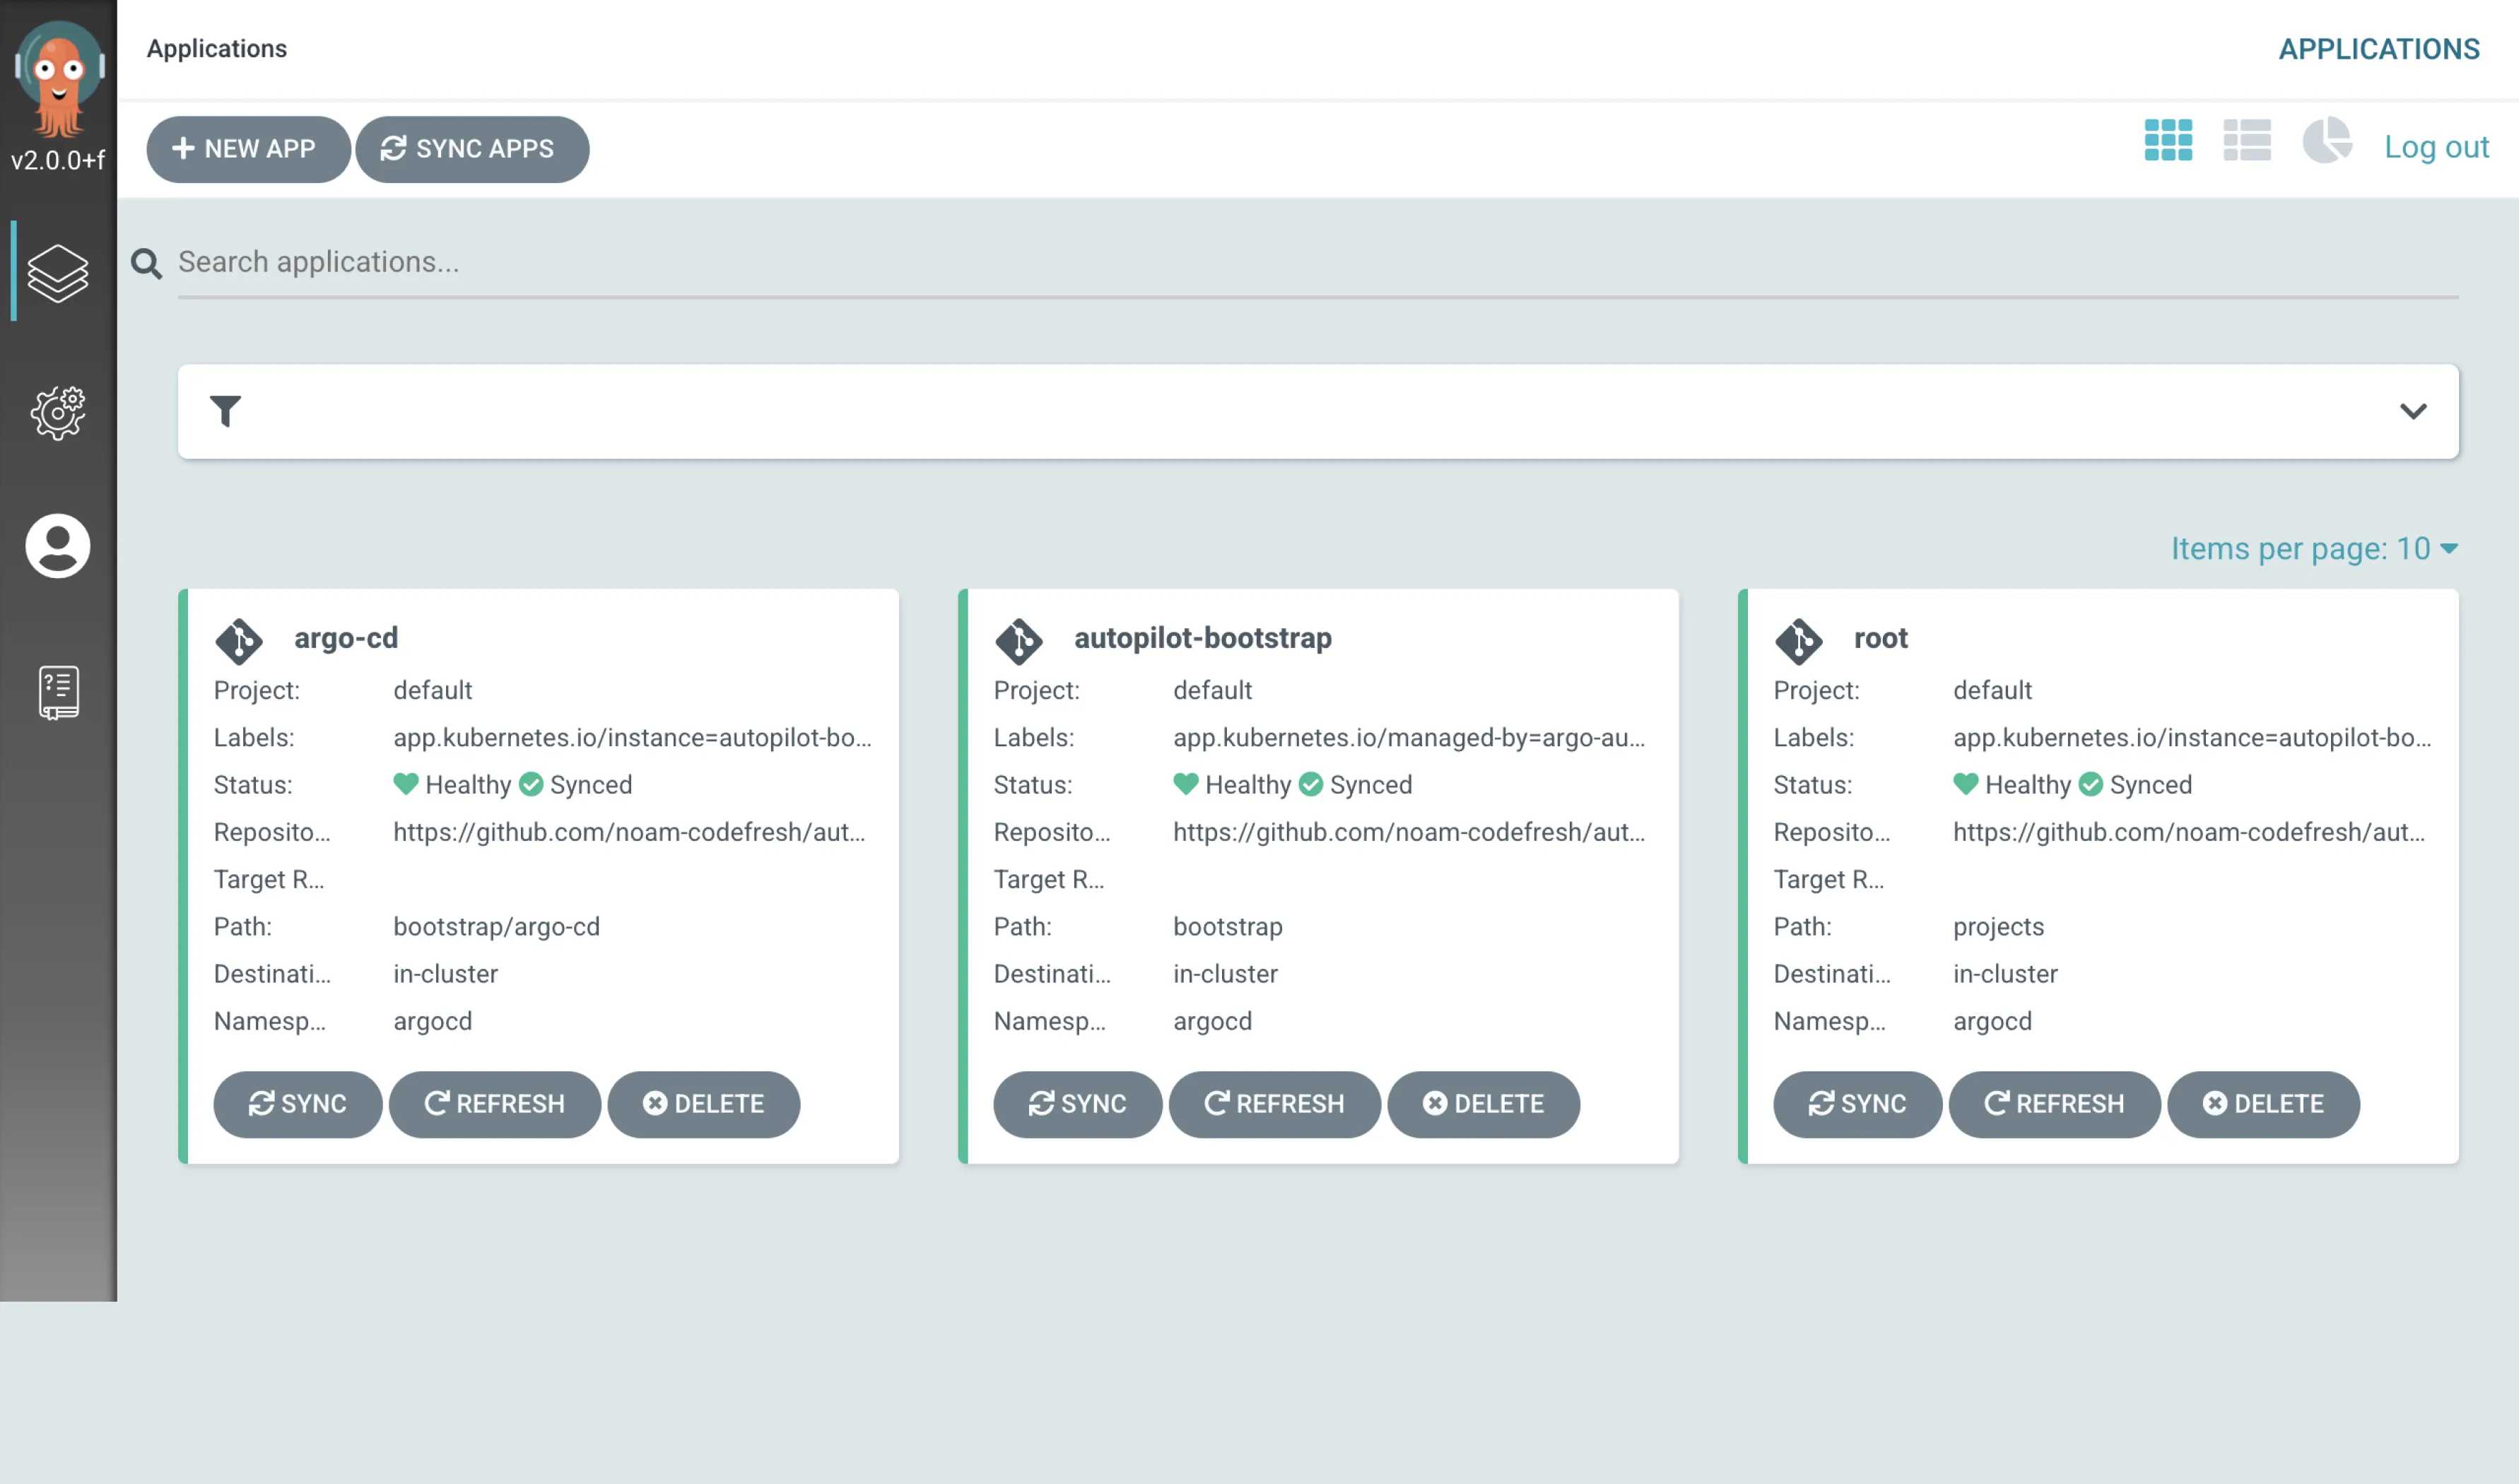
Task: Click the NEW APP button
Action: [247, 149]
